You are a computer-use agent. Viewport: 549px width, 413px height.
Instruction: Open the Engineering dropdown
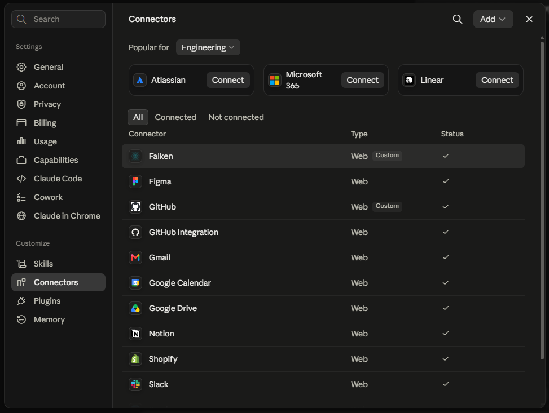208,47
